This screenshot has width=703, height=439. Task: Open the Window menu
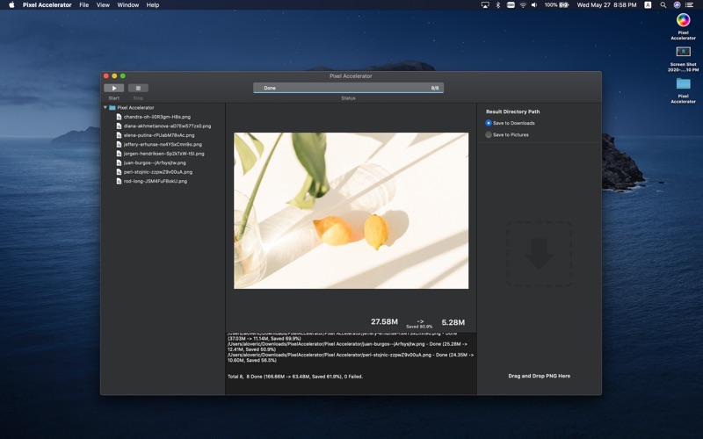[127, 5]
